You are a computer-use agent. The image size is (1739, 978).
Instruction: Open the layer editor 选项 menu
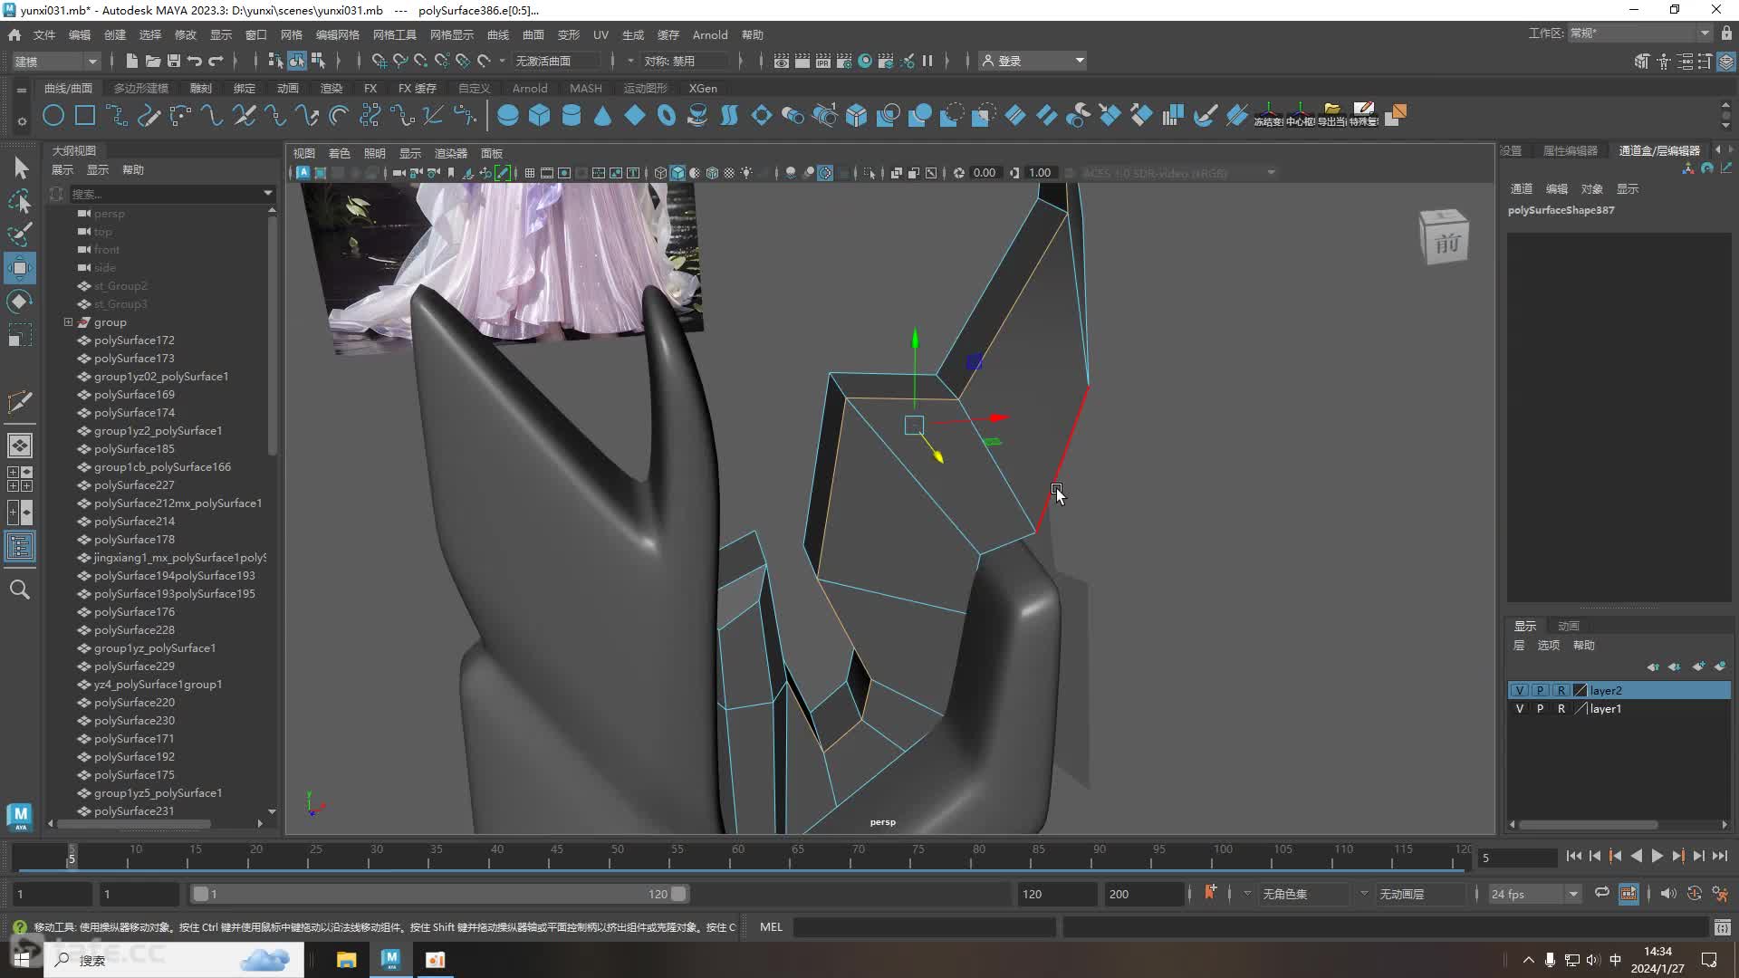pos(1549,645)
